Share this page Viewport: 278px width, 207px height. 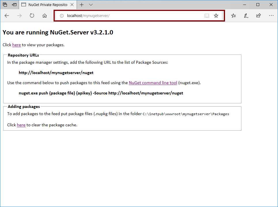(x=258, y=16)
